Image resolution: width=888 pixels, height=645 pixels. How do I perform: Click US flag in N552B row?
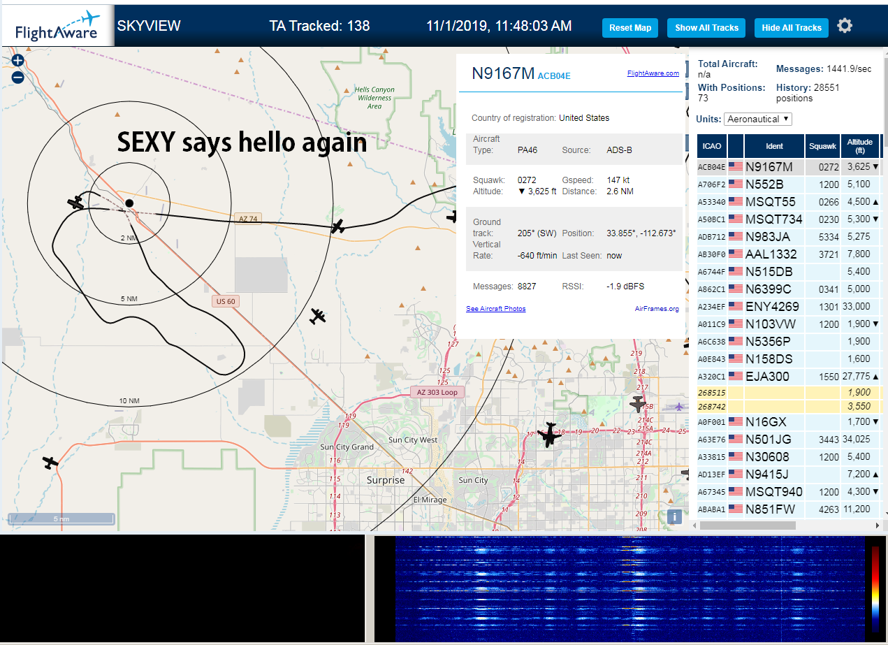736,184
